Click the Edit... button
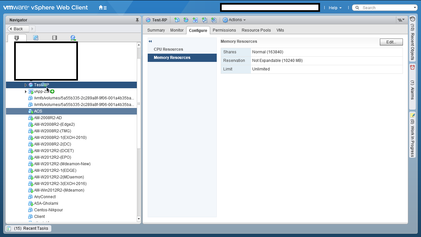421x237 pixels. click(391, 42)
